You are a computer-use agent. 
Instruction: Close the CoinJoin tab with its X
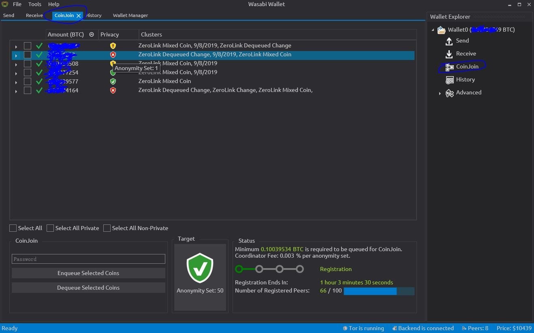(x=79, y=15)
